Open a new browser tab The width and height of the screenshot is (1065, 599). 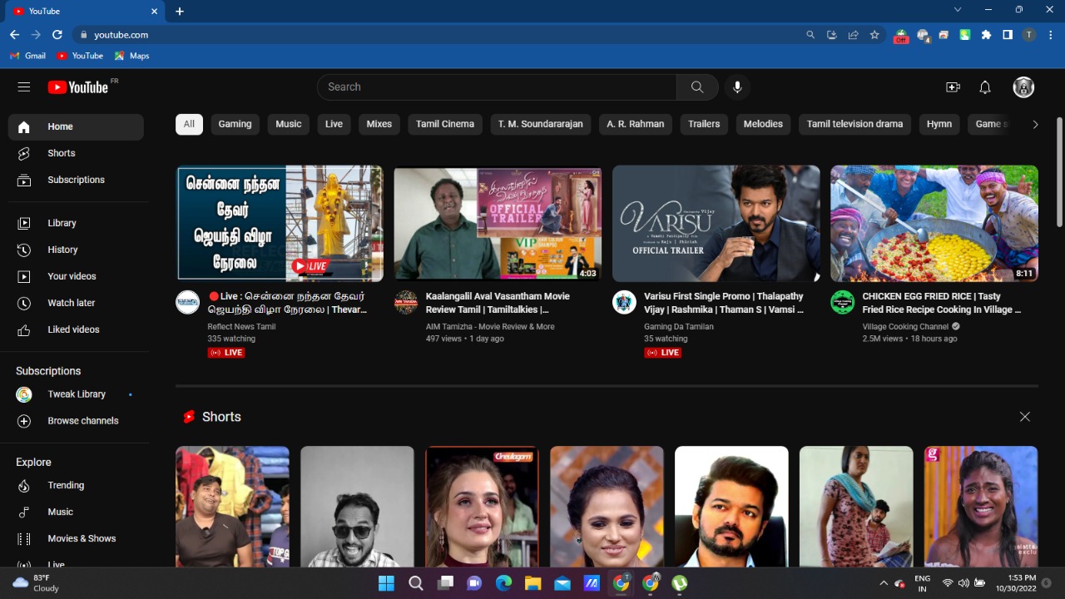coord(180,12)
